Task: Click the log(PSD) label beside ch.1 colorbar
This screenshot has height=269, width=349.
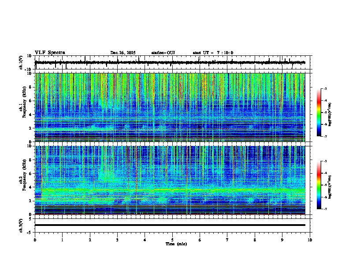Action: pyautogui.click(x=330, y=114)
